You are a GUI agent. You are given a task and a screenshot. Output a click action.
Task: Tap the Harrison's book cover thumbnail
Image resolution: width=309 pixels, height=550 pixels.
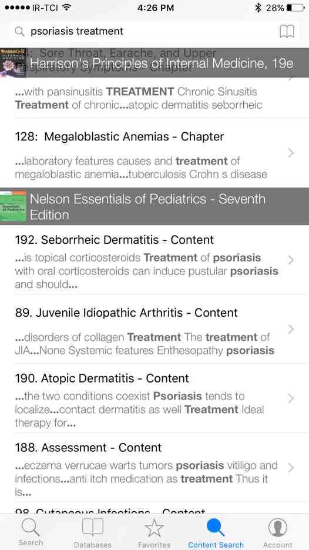13,62
